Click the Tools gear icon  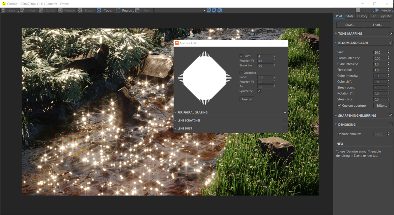pyautogui.click(x=99, y=11)
